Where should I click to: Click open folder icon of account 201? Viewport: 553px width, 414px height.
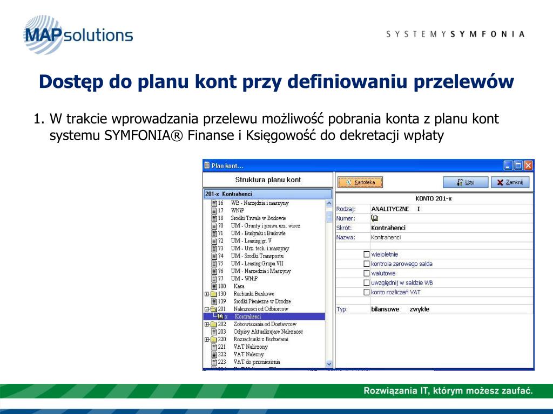click(x=214, y=309)
